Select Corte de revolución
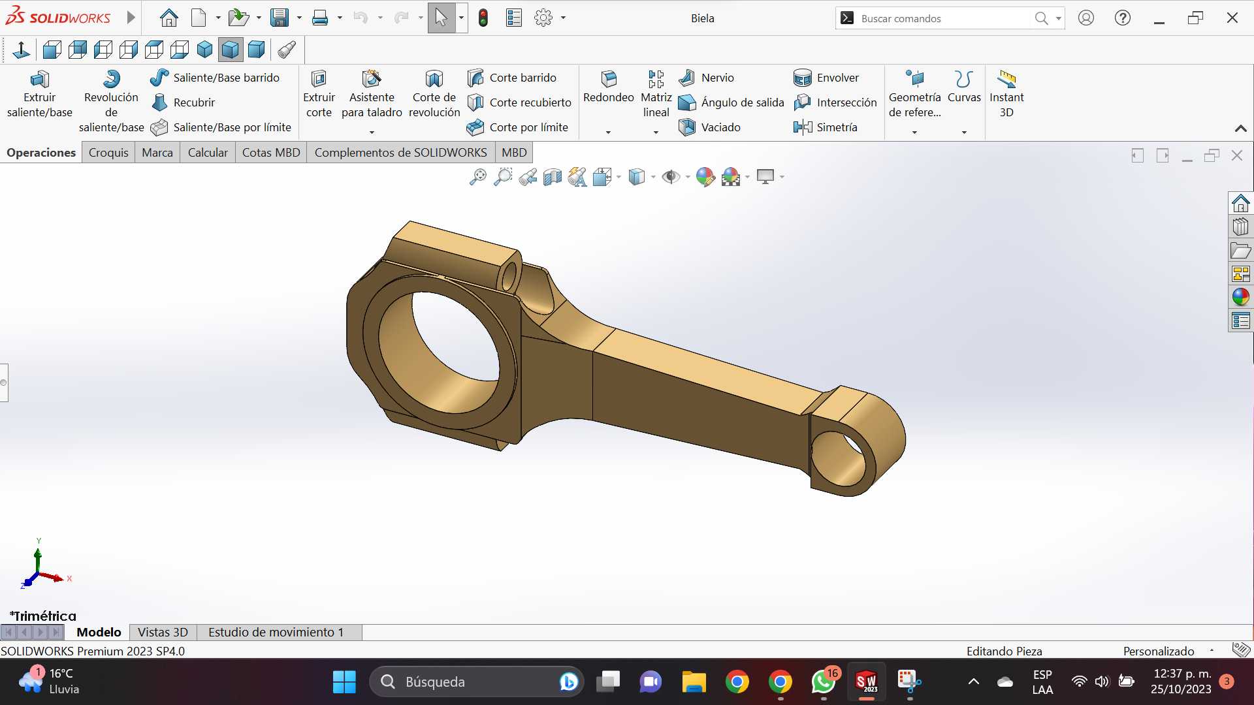 click(x=434, y=95)
